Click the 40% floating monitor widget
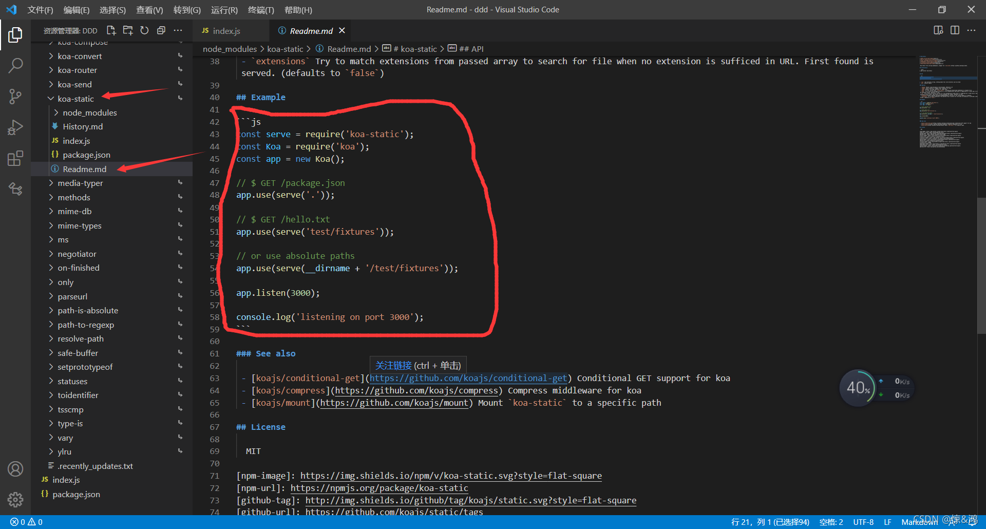Image resolution: width=986 pixels, height=529 pixels. point(857,388)
